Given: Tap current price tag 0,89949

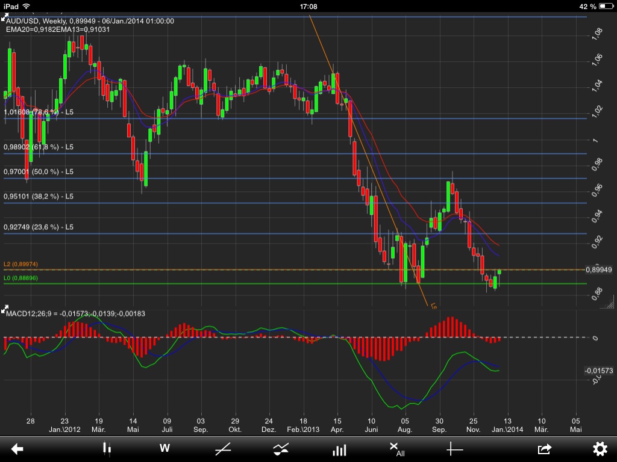Looking at the screenshot, I should pos(598,270).
